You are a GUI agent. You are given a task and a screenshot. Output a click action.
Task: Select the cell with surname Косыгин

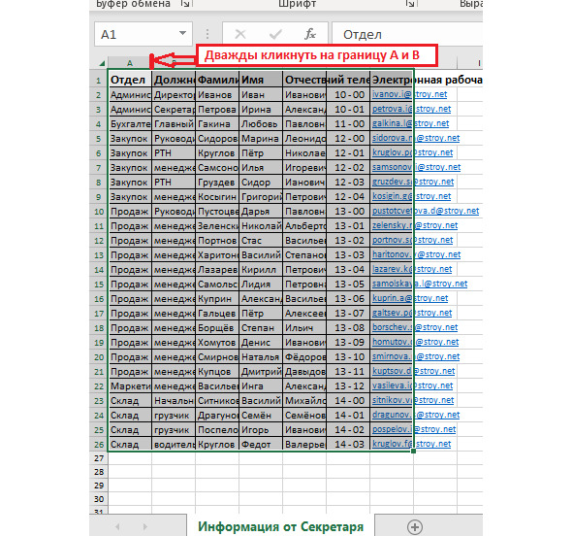(217, 197)
